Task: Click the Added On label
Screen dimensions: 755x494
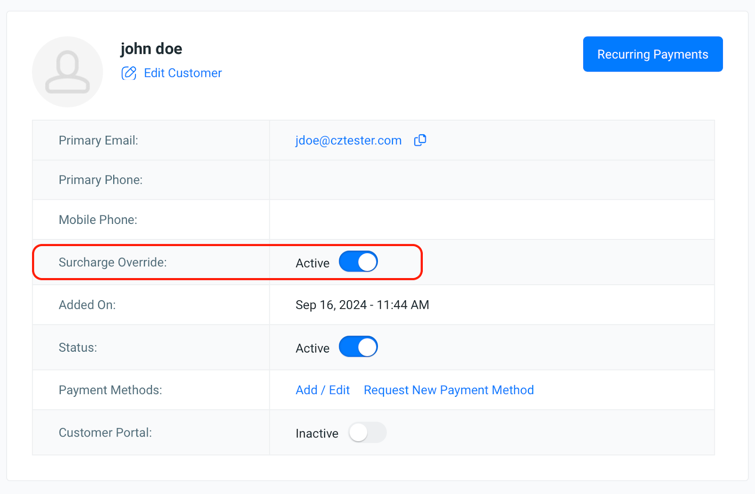Action: tap(87, 305)
